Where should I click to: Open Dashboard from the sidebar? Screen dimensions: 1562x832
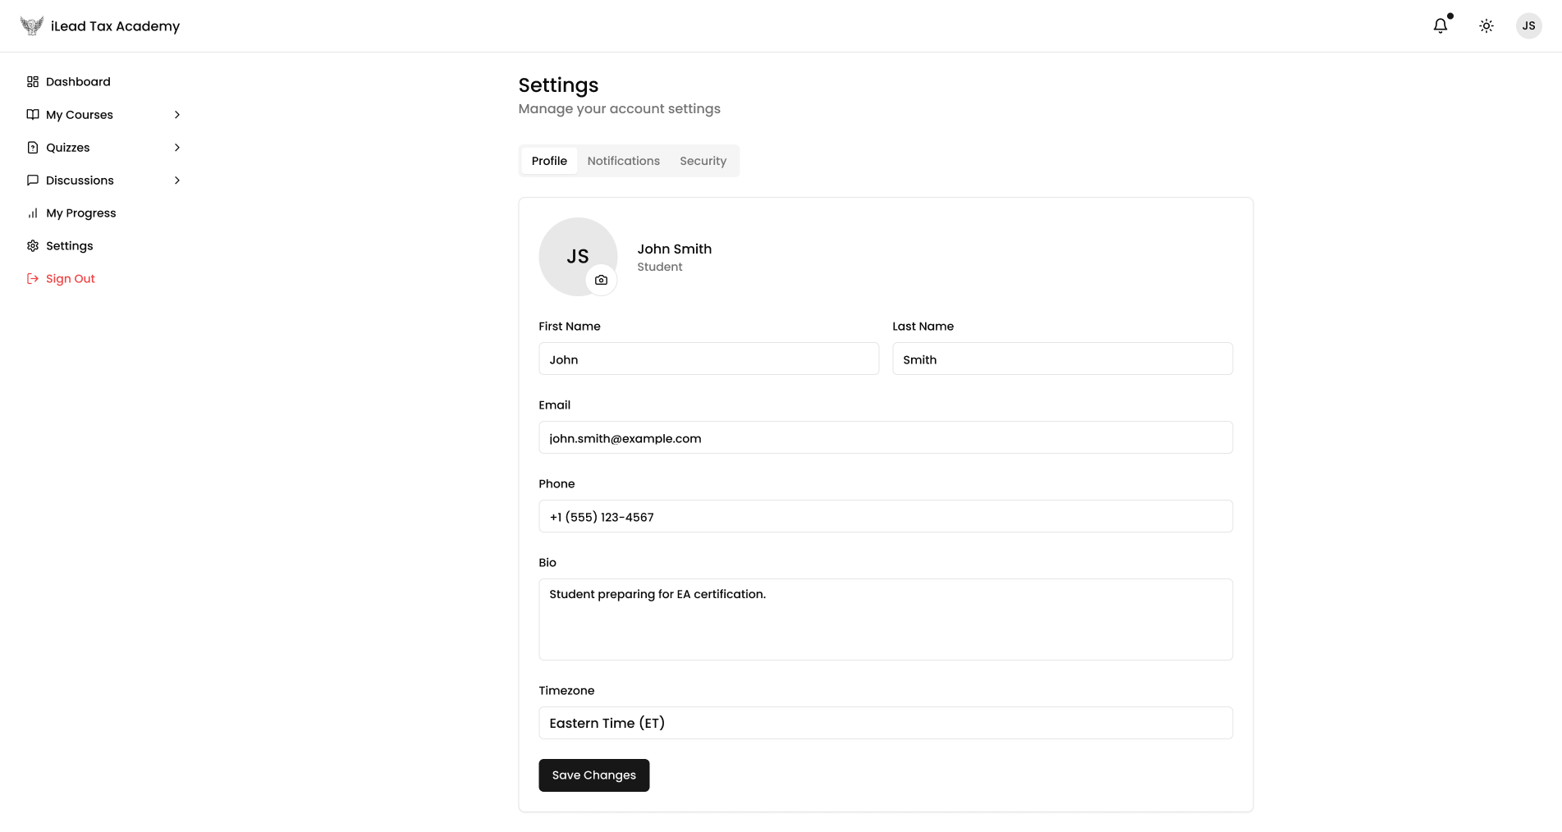coord(78,82)
